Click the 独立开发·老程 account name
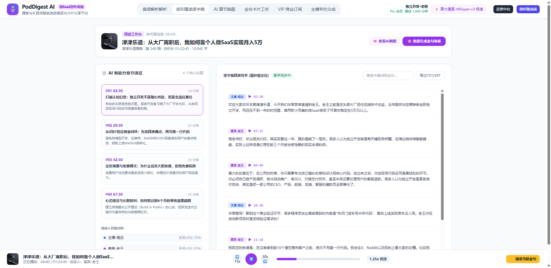This screenshot has width=551, height=268. pos(416,7)
